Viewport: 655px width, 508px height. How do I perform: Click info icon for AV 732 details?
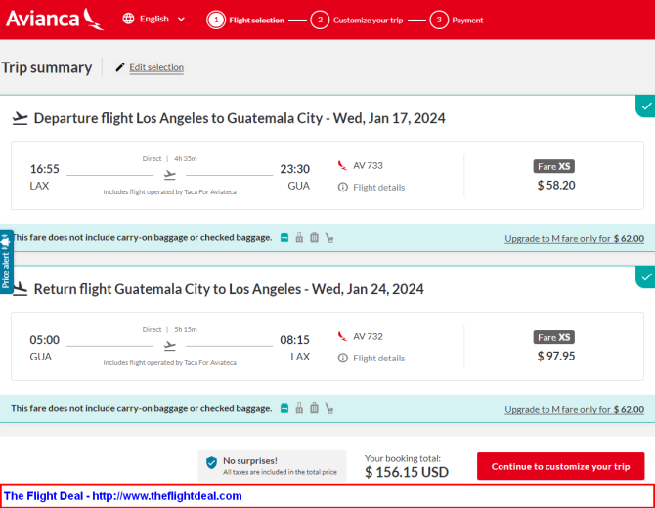click(x=342, y=359)
